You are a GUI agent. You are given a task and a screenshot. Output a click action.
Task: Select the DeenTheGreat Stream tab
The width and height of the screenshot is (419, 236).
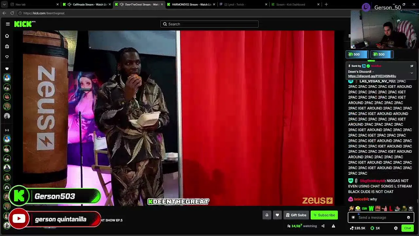coord(139,5)
